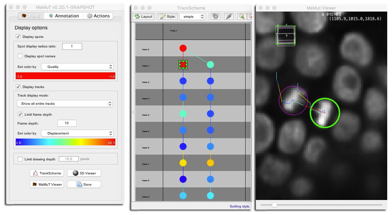Click the frame 0 row label
The height and width of the screenshot is (215, 392).
(x=146, y=49)
